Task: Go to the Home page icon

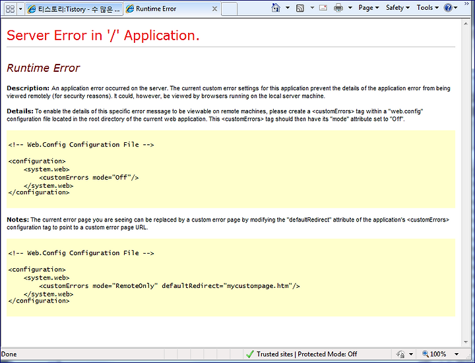Action: point(276,7)
